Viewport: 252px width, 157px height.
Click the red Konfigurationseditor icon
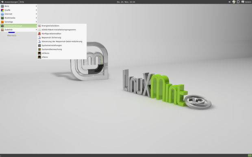click(x=39, y=34)
